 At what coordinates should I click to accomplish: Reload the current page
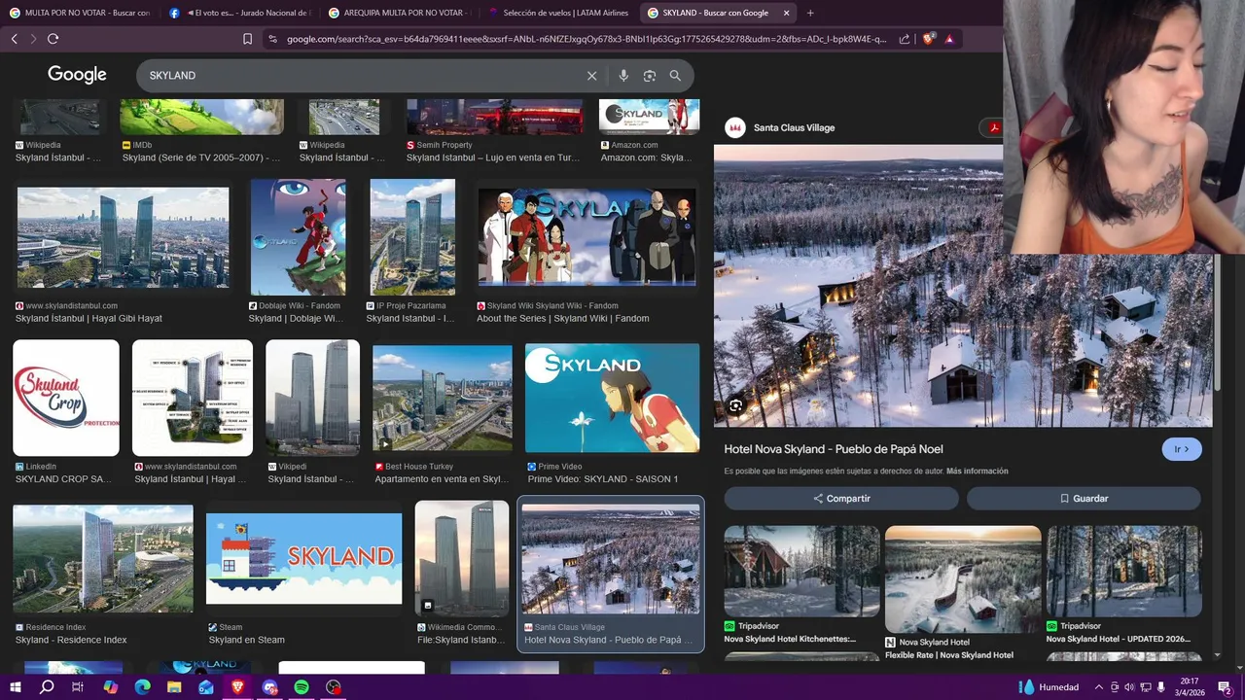click(x=53, y=39)
